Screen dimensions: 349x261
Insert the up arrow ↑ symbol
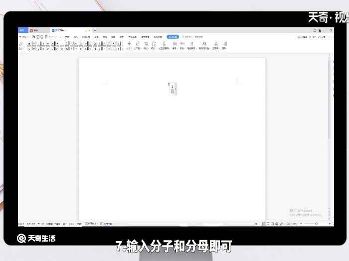point(119,49)
